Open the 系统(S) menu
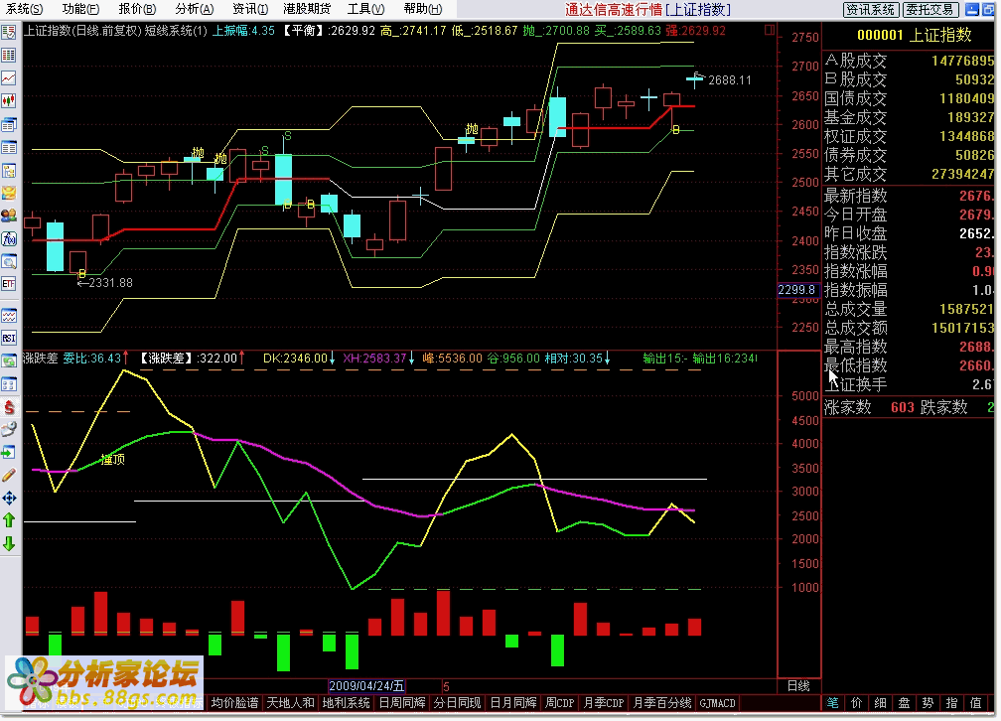Image resolution: width=1001 pixels, height=721 pixels. pos(24,9)
